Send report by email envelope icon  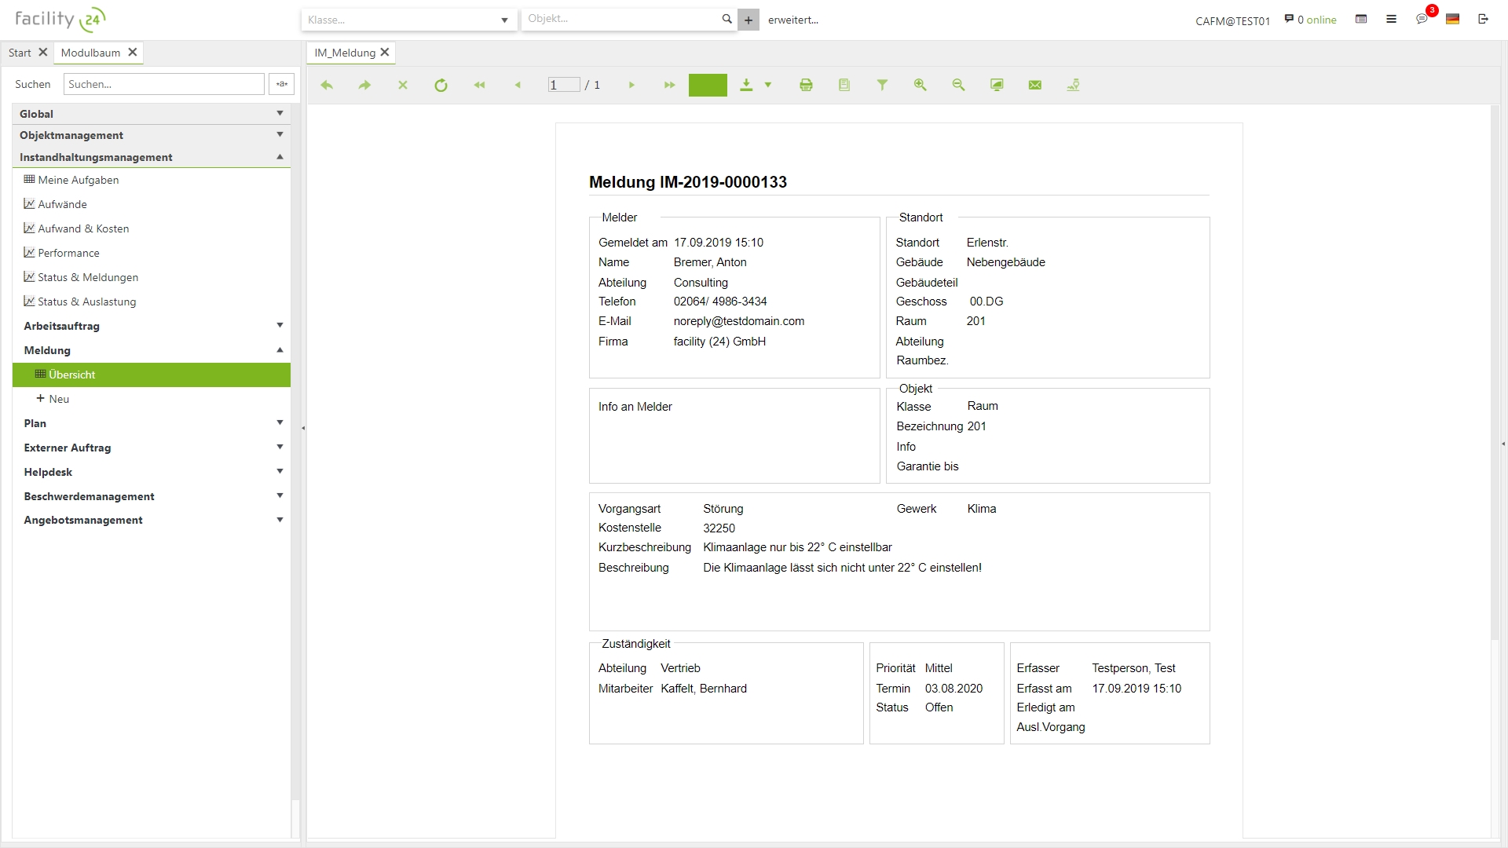point(1035,85)
